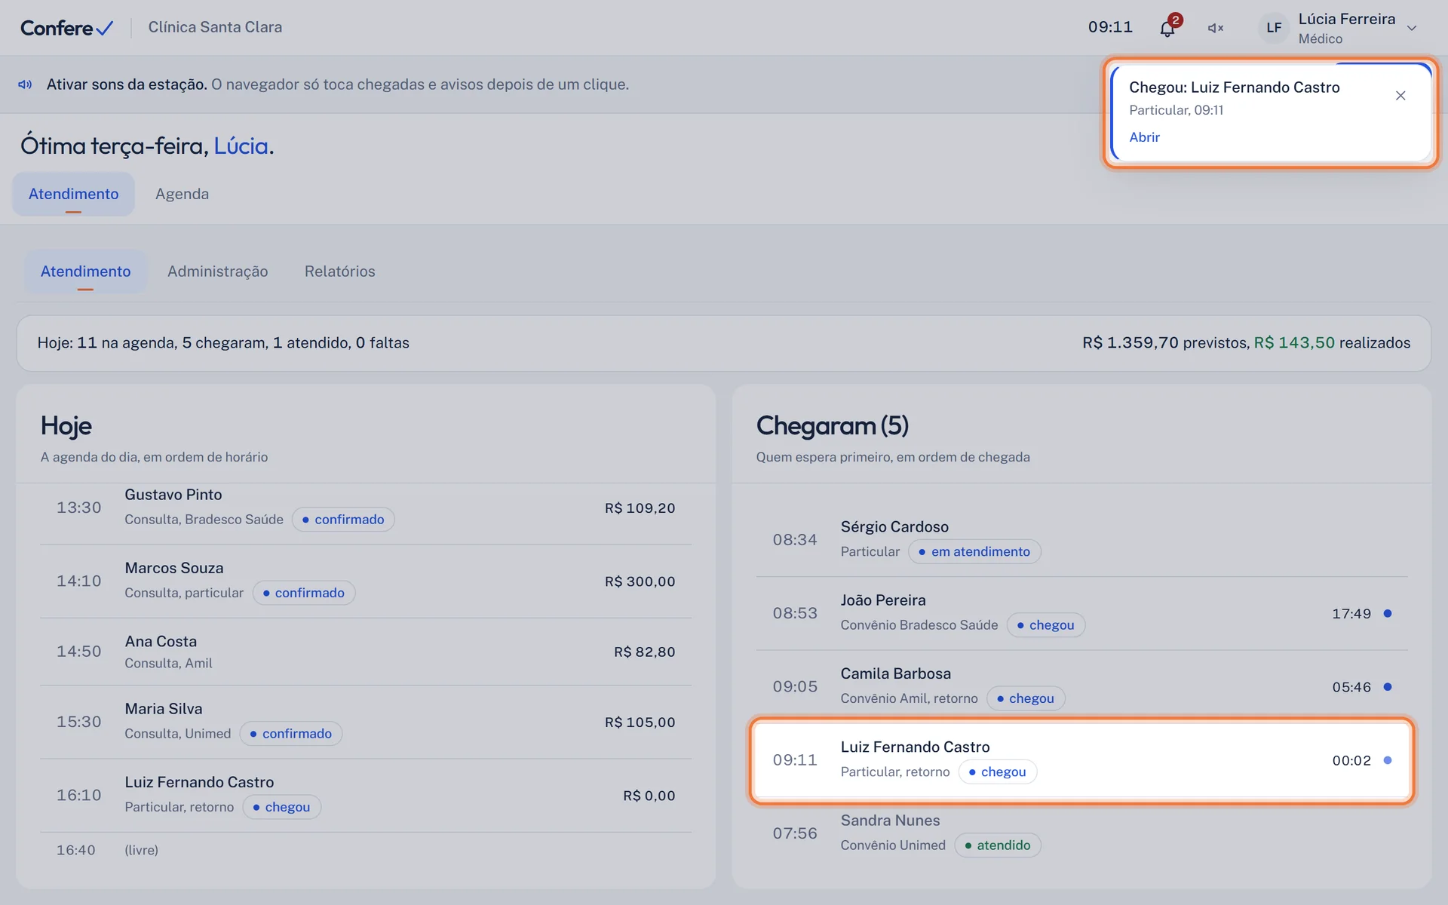1448x905 pixels.
Task: Click the dot beside 00:02 wait time
Action: (x=1388, y=760)
